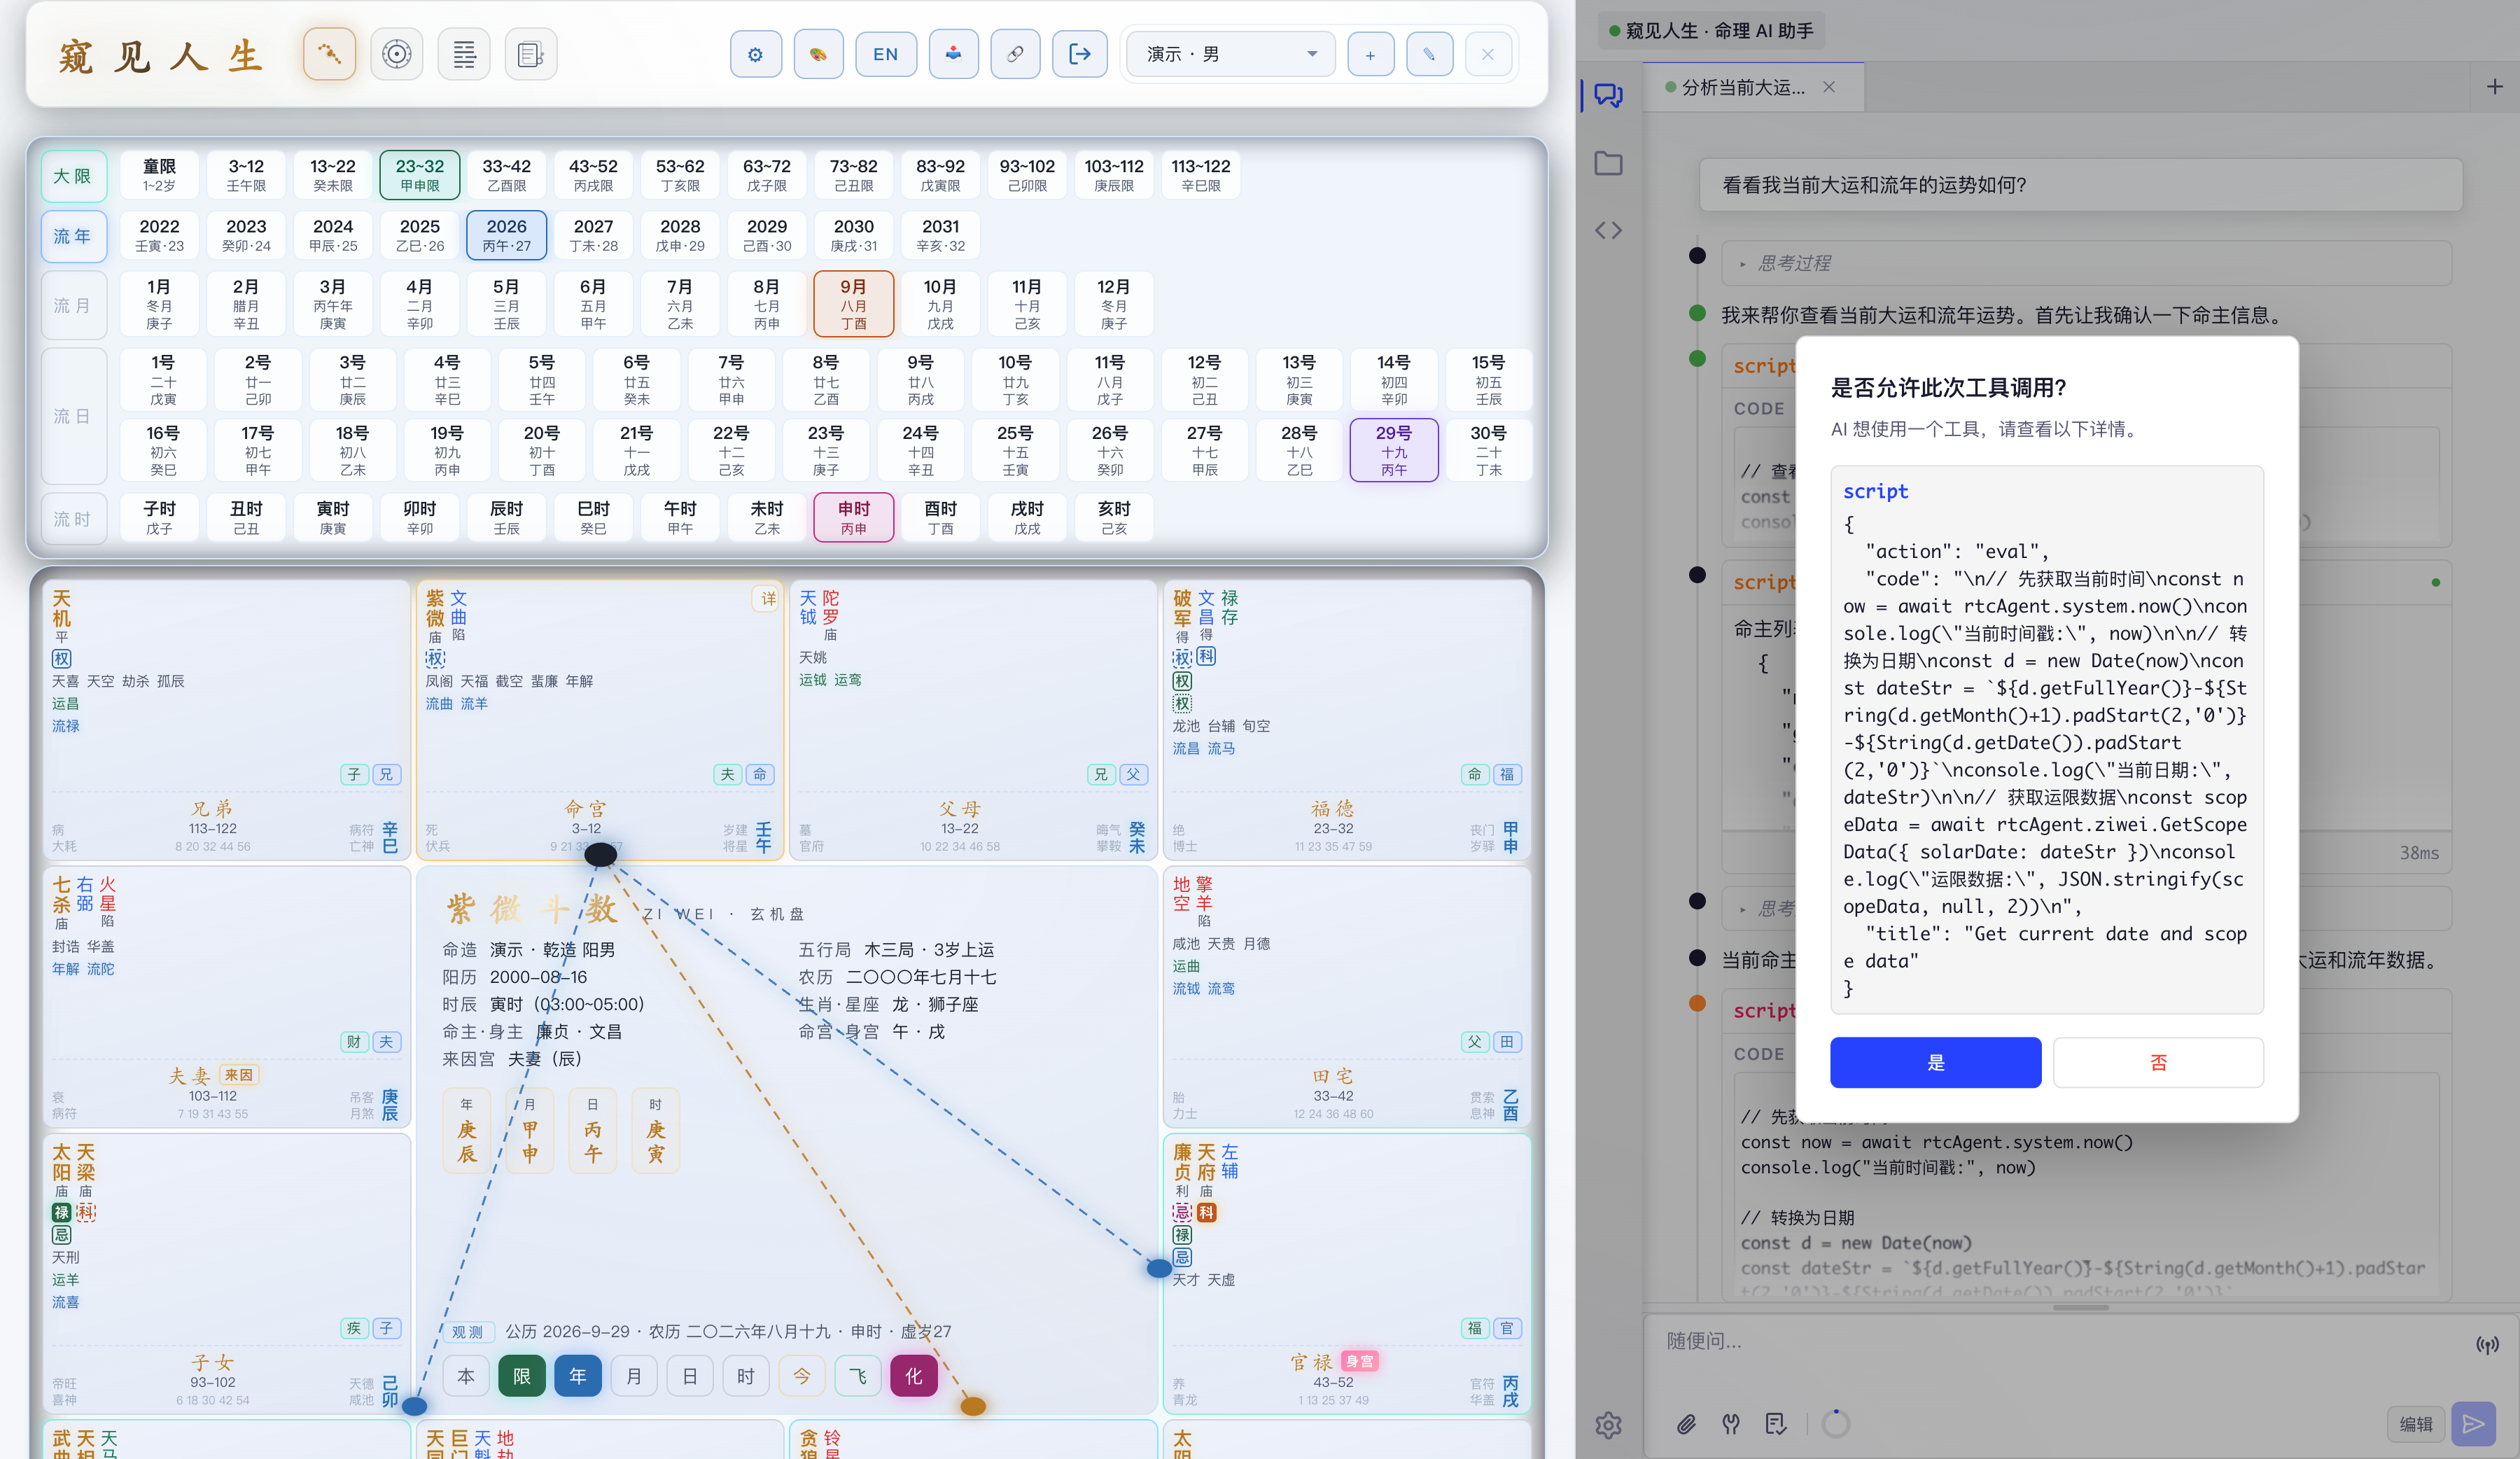The height and width of the screenshot is (1459, 2520).
Task: Select flow year 2027 丁未
Action: [x=593, y=235]
